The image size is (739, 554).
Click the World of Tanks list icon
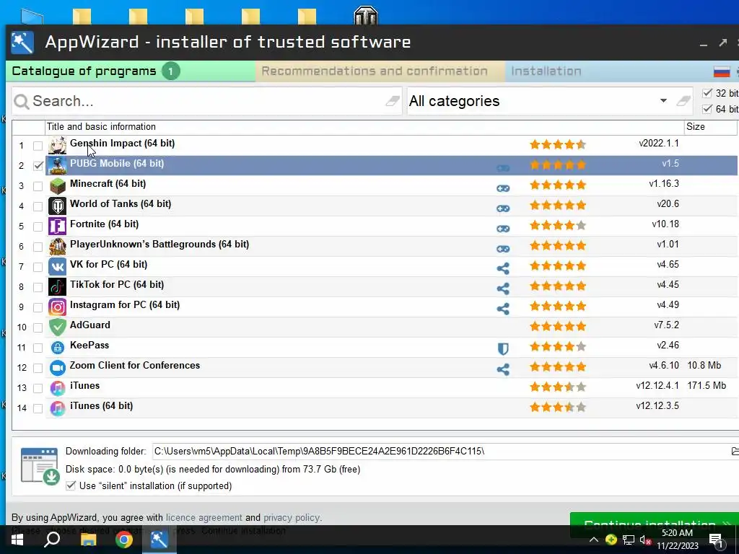tap(58, 206)
